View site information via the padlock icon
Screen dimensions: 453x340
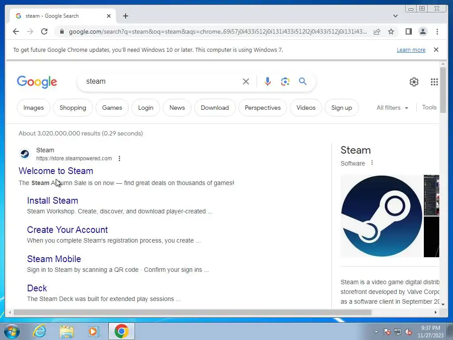(x=61, y=31)
